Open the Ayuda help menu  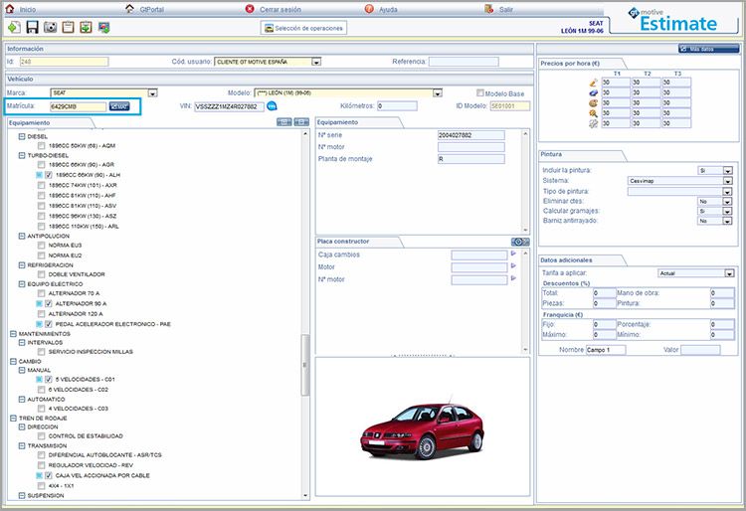pos(388,10)
